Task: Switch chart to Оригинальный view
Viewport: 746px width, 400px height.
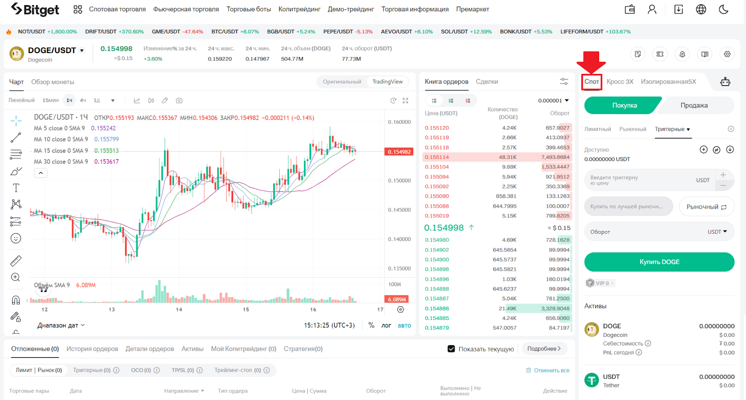Action: point(342,81)
